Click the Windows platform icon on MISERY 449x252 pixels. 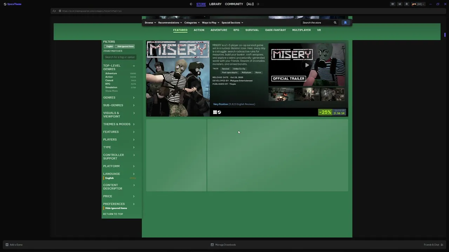(x=215, y=112)
